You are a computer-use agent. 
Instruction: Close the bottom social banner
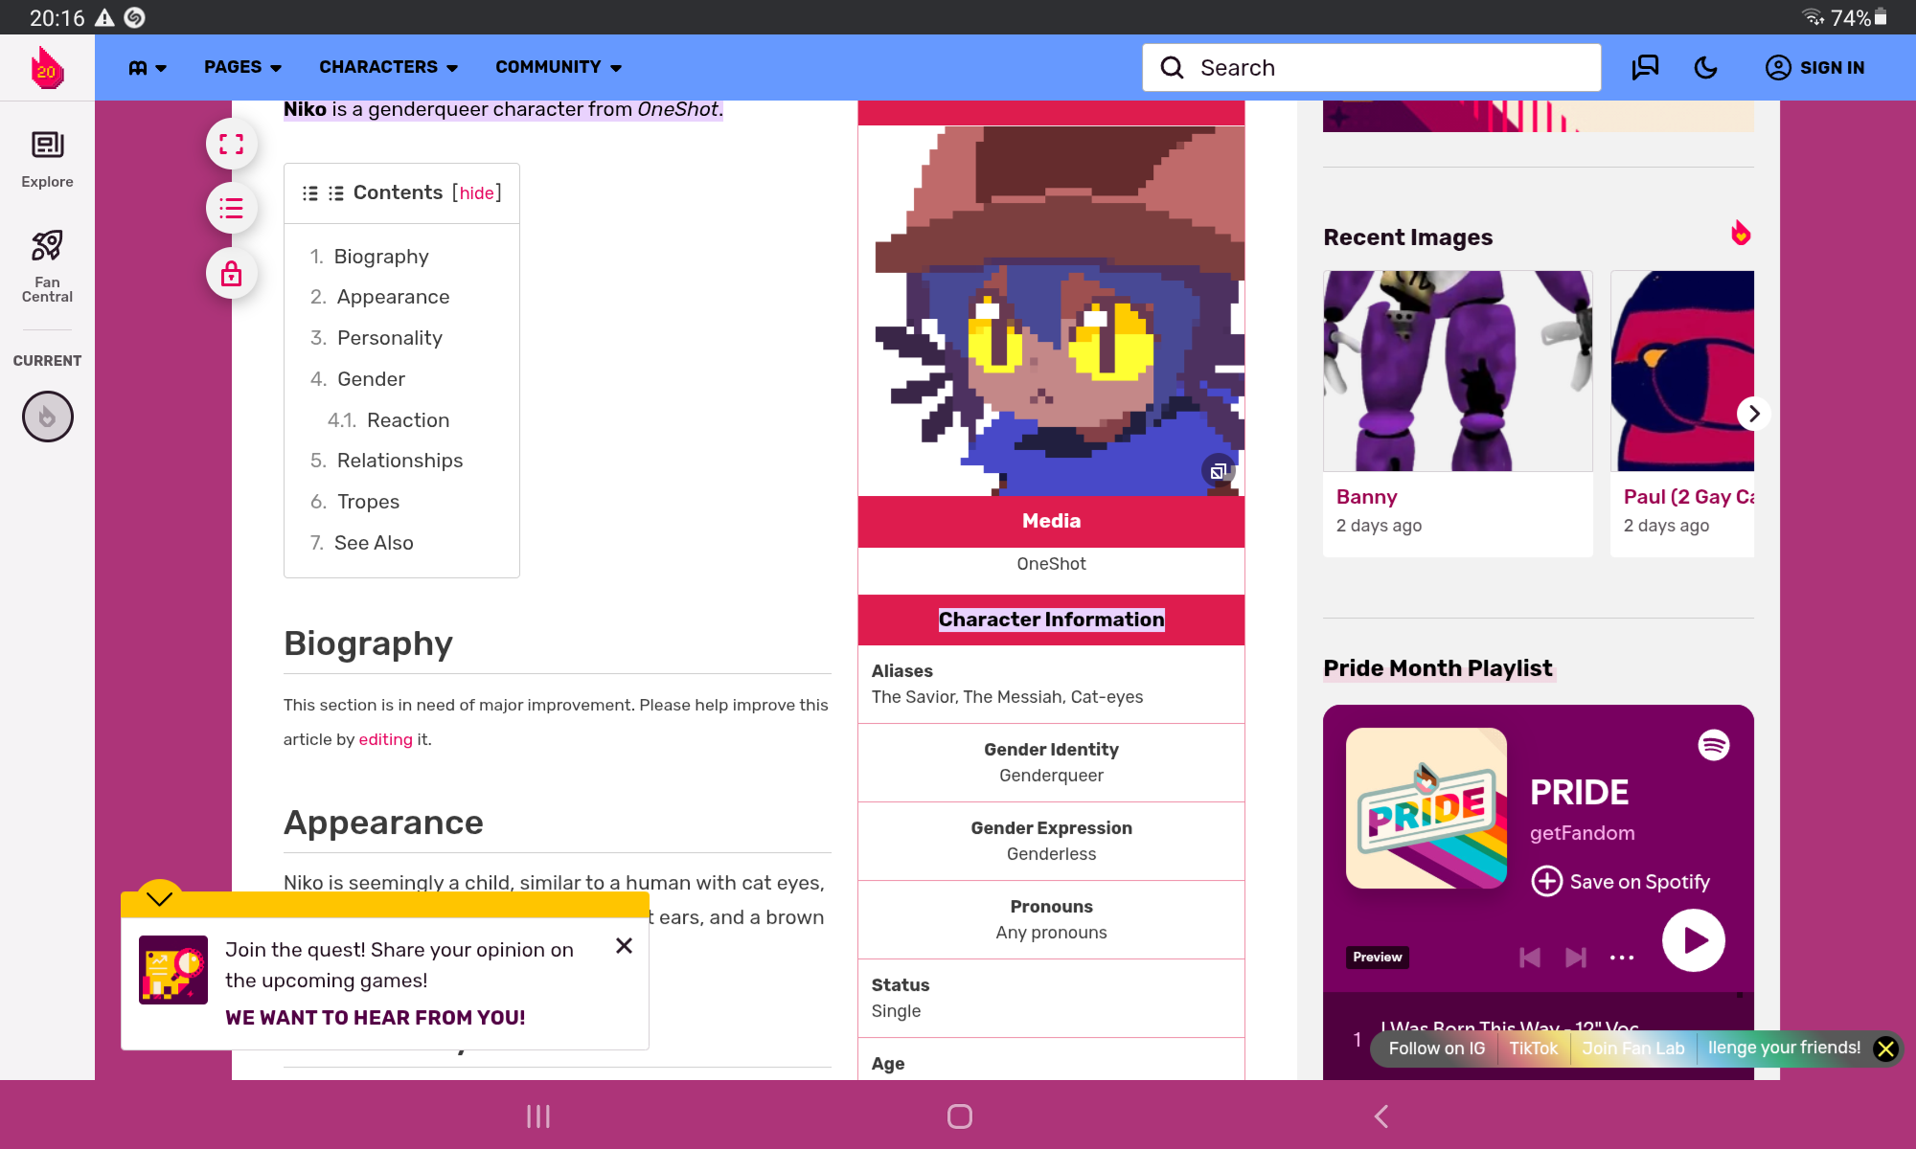coord(1885,1048)
